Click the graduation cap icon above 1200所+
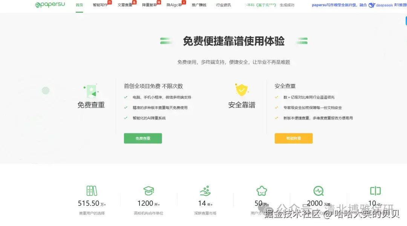 click(x=148, y=192)
